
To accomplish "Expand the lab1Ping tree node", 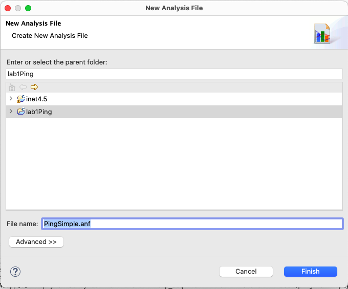I will pos(11,112).
